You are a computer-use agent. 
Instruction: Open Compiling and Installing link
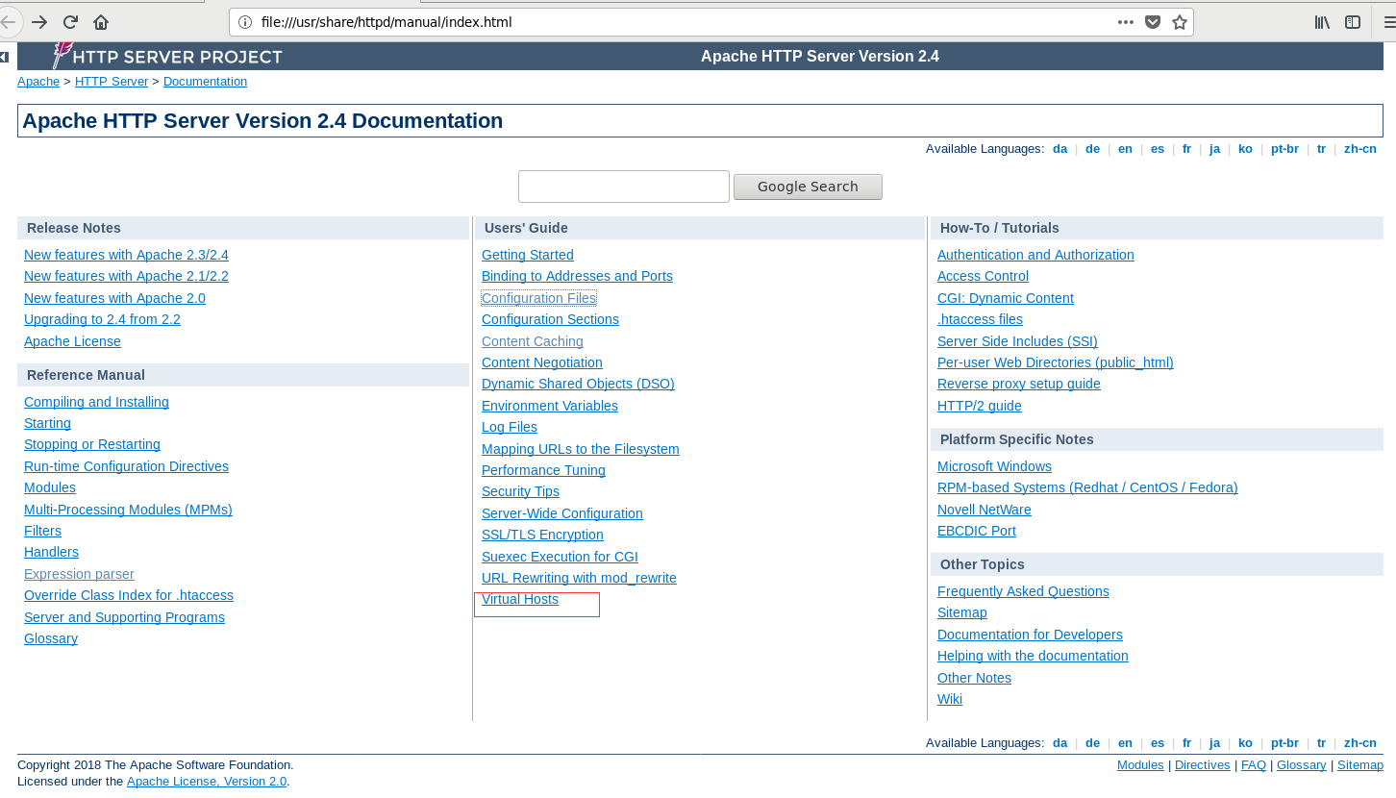[x=96, y=402]
